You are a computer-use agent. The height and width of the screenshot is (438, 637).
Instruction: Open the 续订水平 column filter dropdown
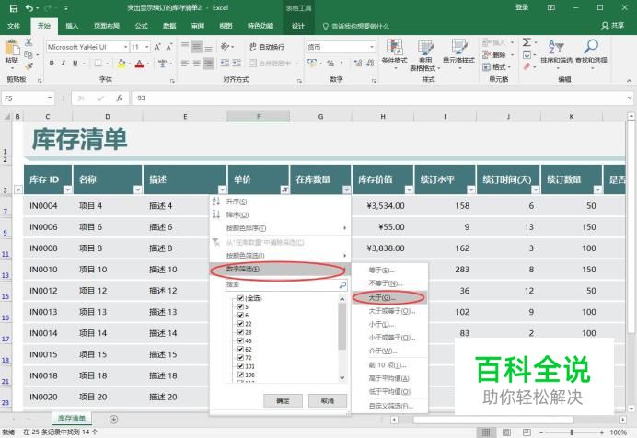click(x=470, y=190)
